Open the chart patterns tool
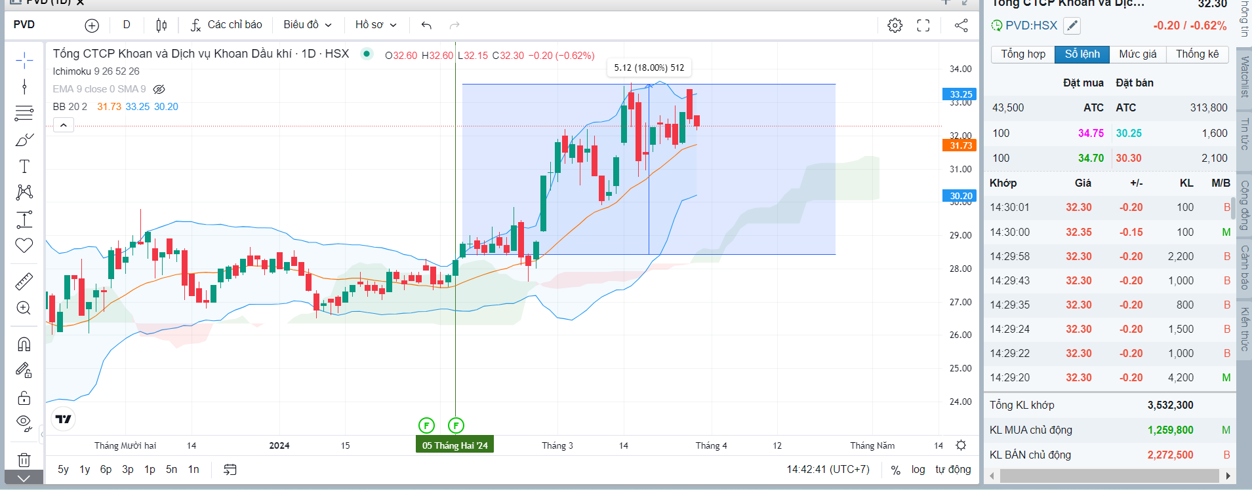1252x490 pixels. tap(24, 192)
